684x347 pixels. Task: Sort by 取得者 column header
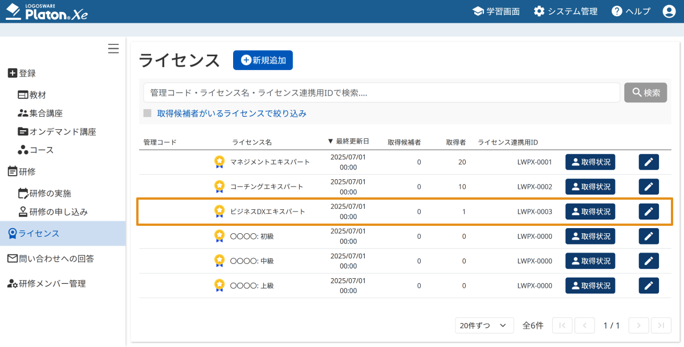[456, 142]
